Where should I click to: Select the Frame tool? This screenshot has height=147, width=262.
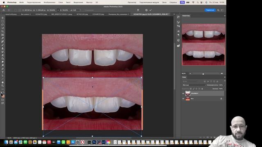pos(2,35)
